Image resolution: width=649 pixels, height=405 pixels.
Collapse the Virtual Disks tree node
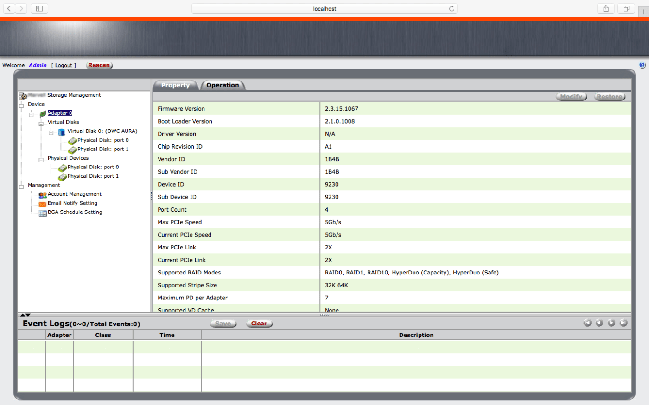pyautogui.click(x=41, y=124)
